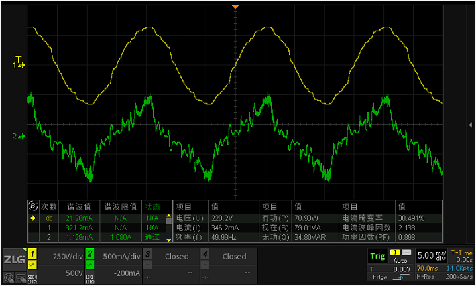Click channel 1 ground level marker
This screenshot has width=476, height=286.
19,65
